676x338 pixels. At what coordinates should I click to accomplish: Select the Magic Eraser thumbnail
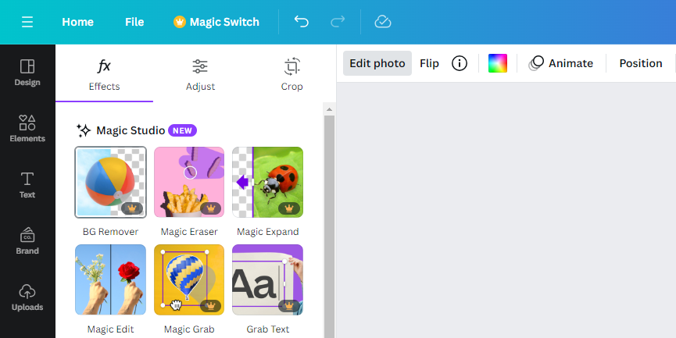pos(189,182)
